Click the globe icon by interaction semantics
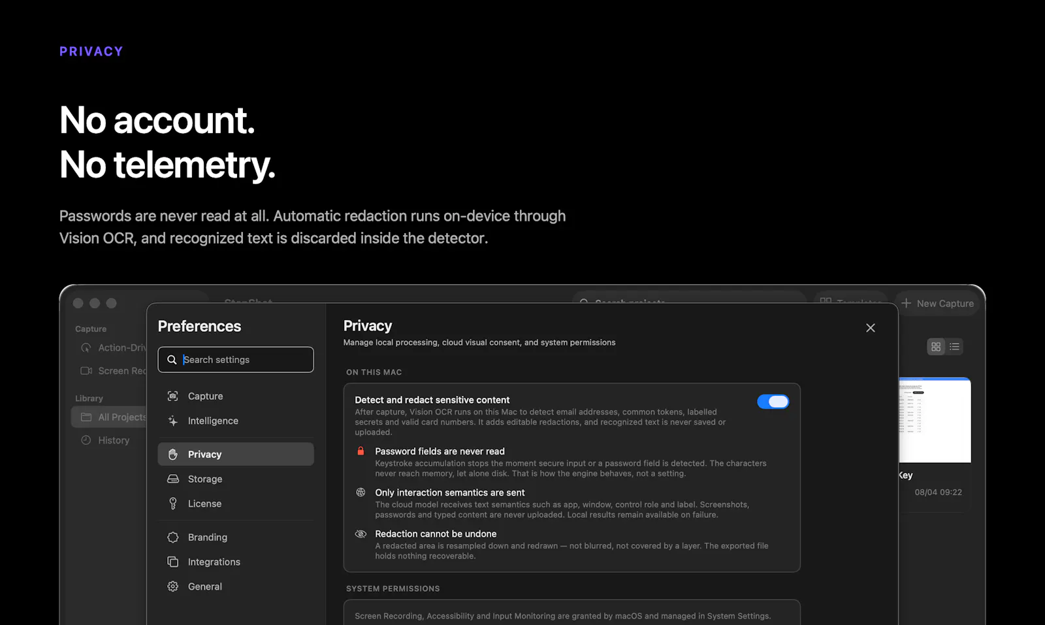 pos(361,492)
